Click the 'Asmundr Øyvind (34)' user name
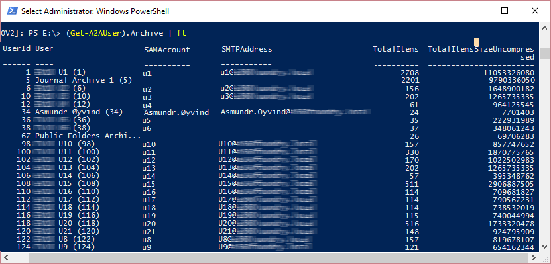551x264 pixels. pos(79,112)
